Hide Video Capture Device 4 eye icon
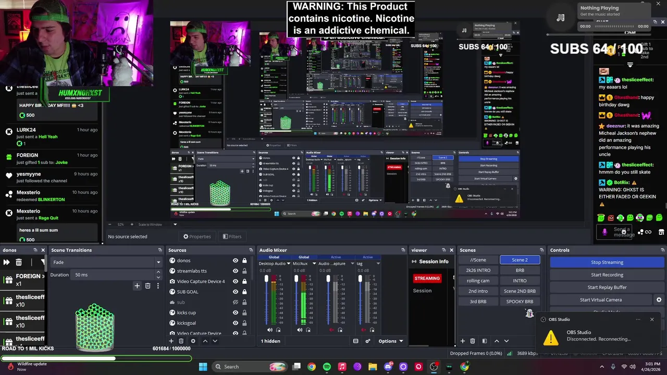 (236, 281)
